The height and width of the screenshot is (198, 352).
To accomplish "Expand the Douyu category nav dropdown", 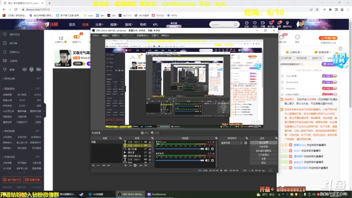I will [x=99, y=25].
